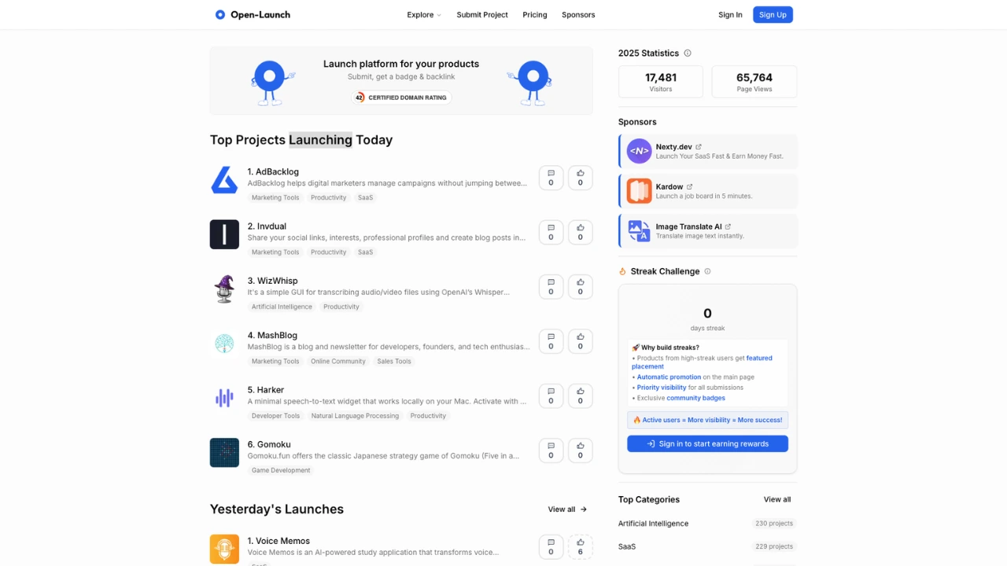Screen dimensions: 1007x566
Task: Open comments for Harker
Action: pos(551,396)
